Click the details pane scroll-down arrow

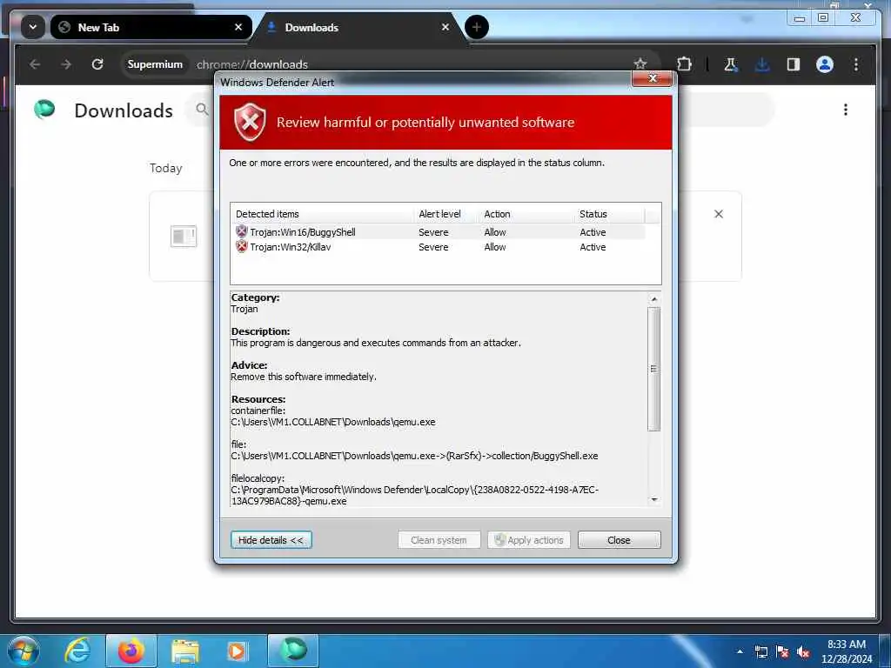click(x=654, y=499)
